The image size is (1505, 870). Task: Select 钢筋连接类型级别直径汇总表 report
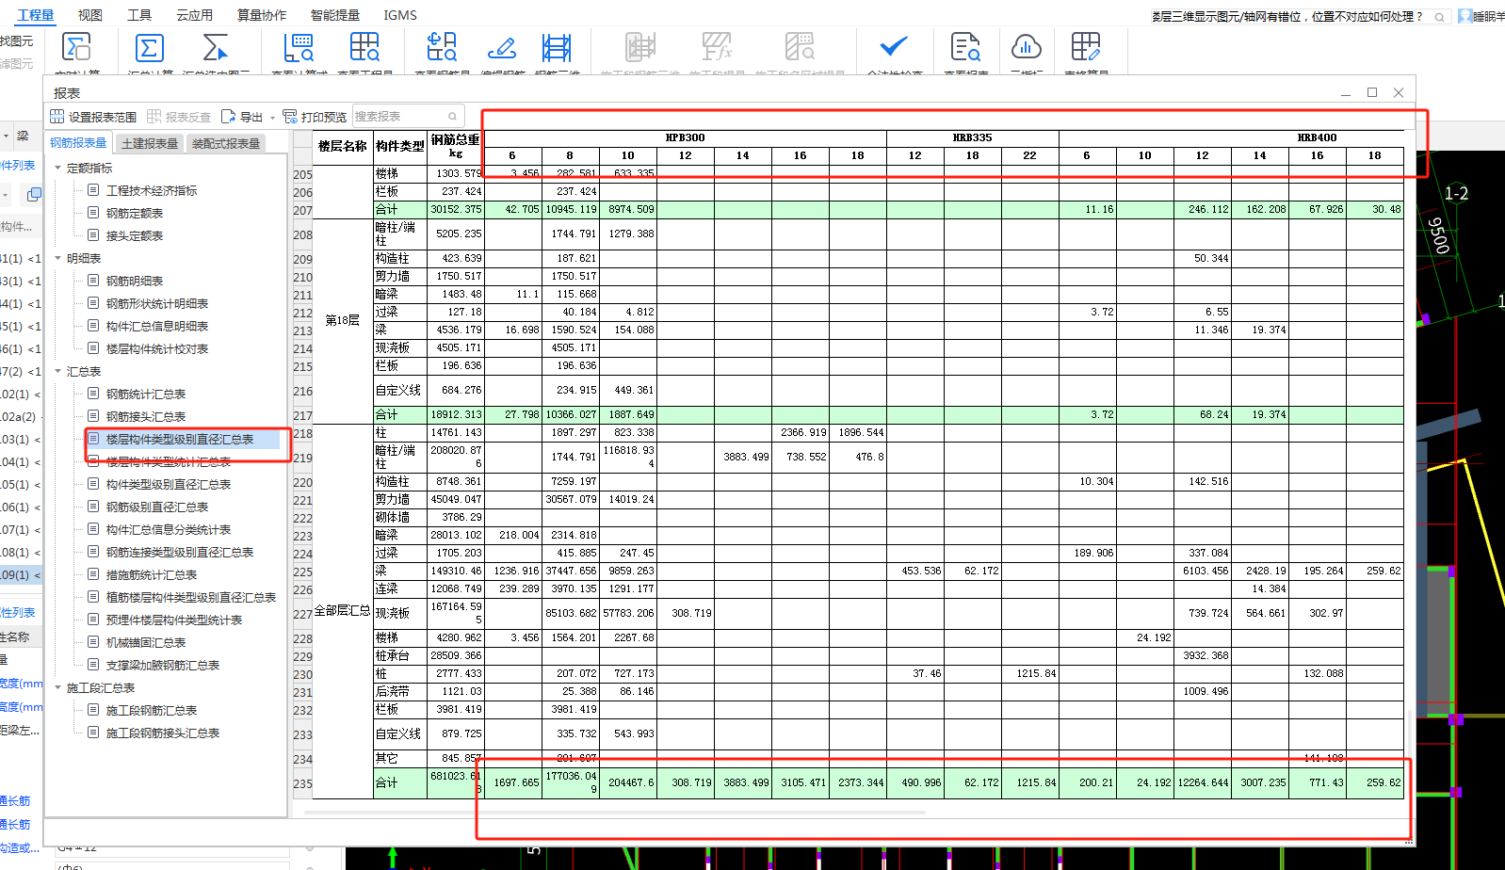click(180, 552)
